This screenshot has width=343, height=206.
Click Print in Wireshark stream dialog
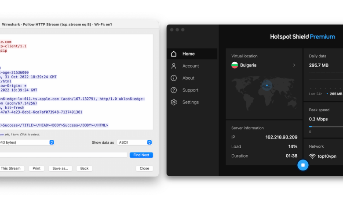(36, 168)
